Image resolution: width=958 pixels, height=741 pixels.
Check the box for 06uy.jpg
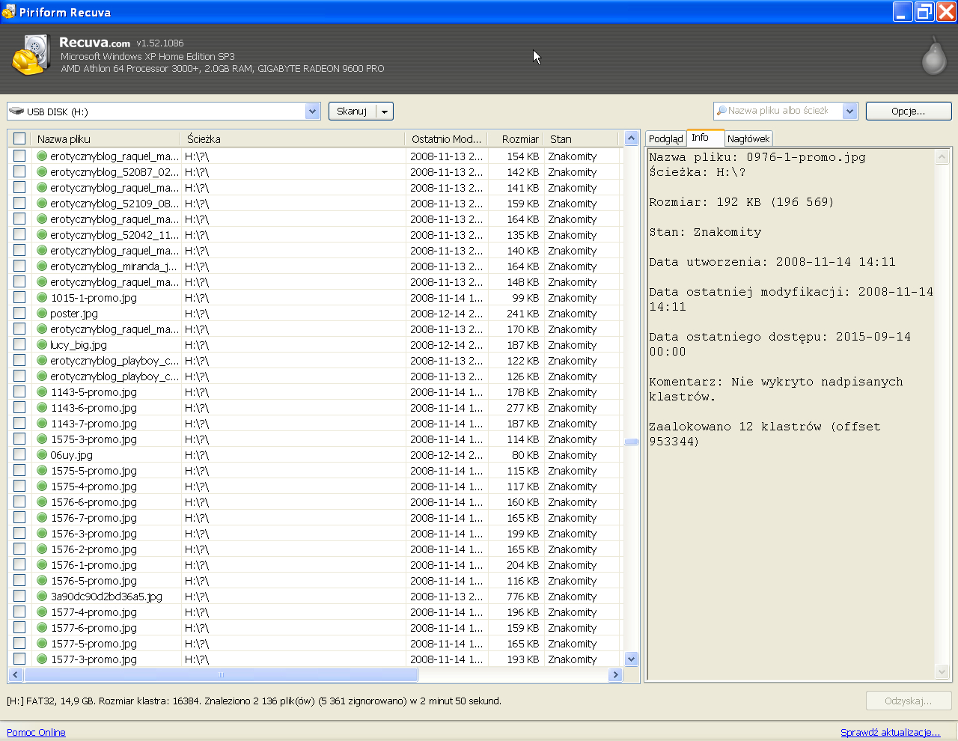pos(19,454)
